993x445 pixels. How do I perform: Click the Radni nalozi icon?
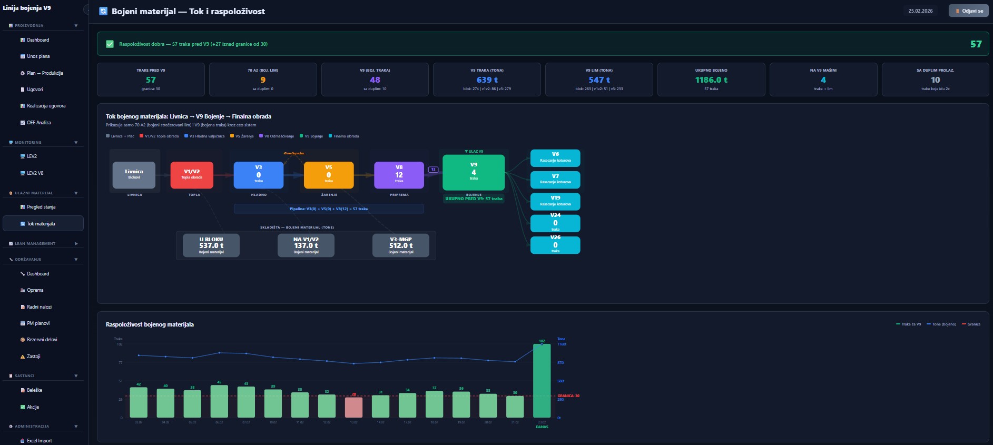coord(23,307)
